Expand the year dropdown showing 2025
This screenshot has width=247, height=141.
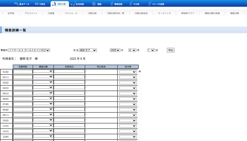pyautogui.click(x=115, y=50)
